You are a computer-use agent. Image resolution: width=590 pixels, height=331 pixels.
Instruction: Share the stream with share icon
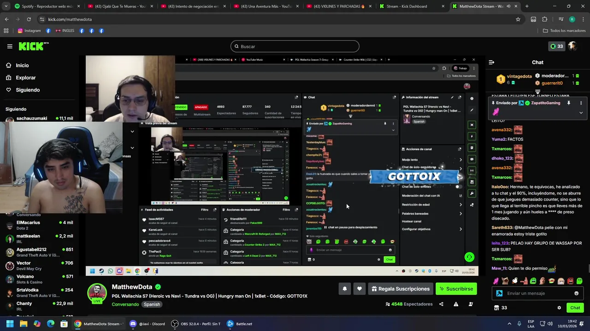(441, 304)
